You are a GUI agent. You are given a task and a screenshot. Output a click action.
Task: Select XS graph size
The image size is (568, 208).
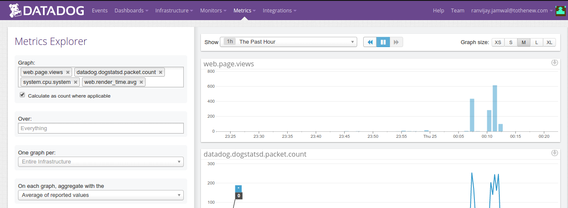(498, 42)
